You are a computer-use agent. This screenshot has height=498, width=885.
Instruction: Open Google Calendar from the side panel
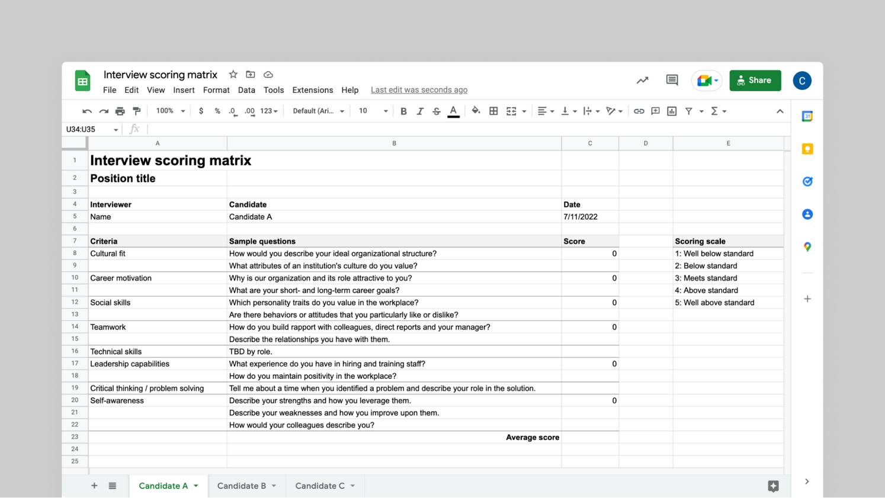point(807,116)
